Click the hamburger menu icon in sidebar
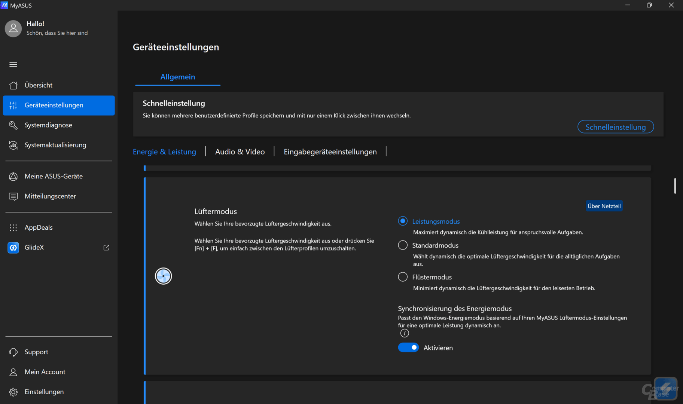The width and height of the screenshot is (683, 404). pos(13,64)
